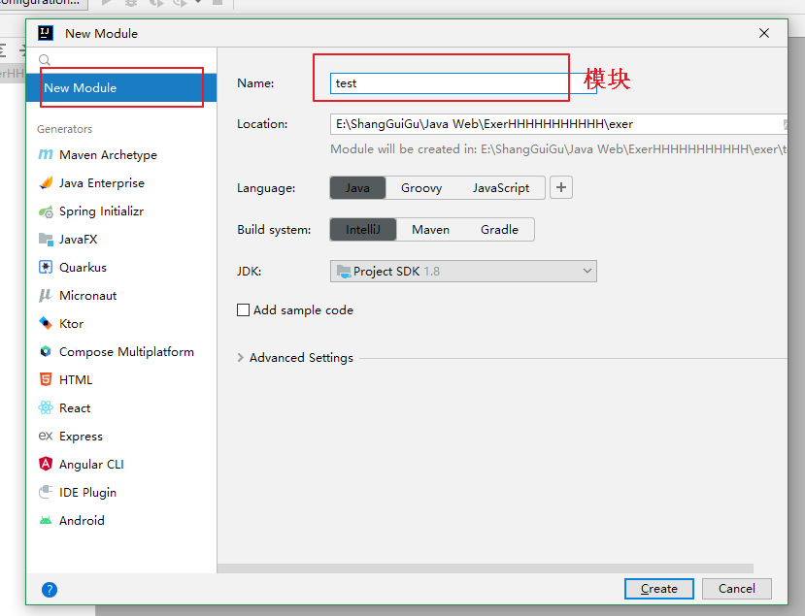The height and width of the screenshot is (616, 805).
Task: Close the New Module dialog
Action: [764, 33]
